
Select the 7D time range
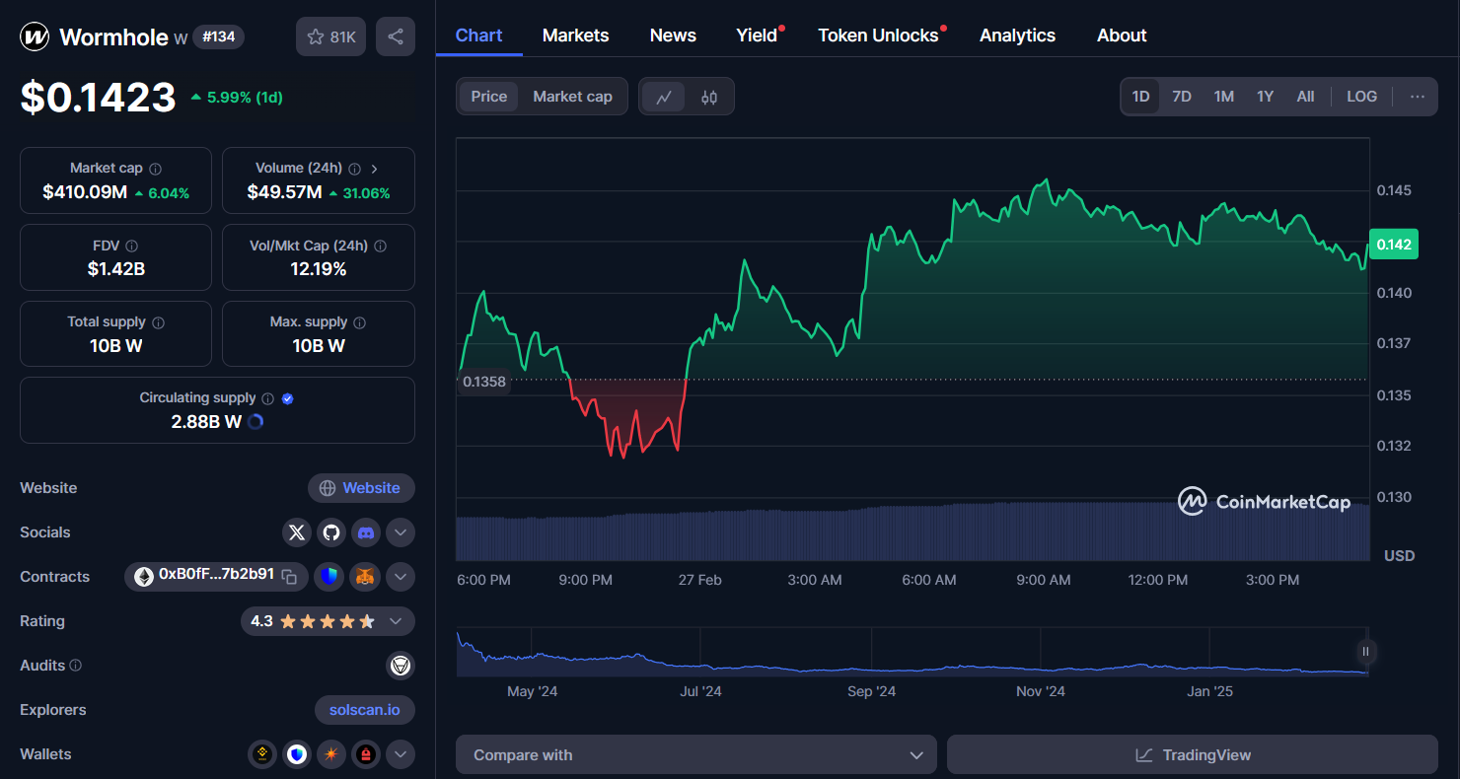(x=1181, y=97)
